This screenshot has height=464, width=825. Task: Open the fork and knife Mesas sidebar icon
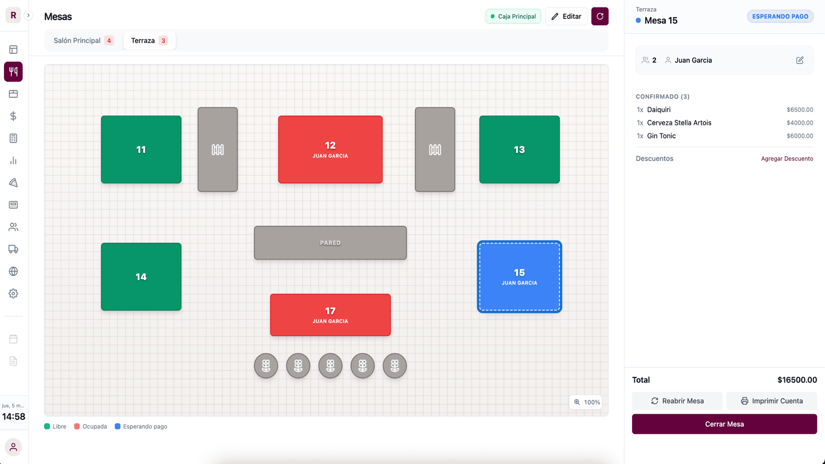pos(13,72)
